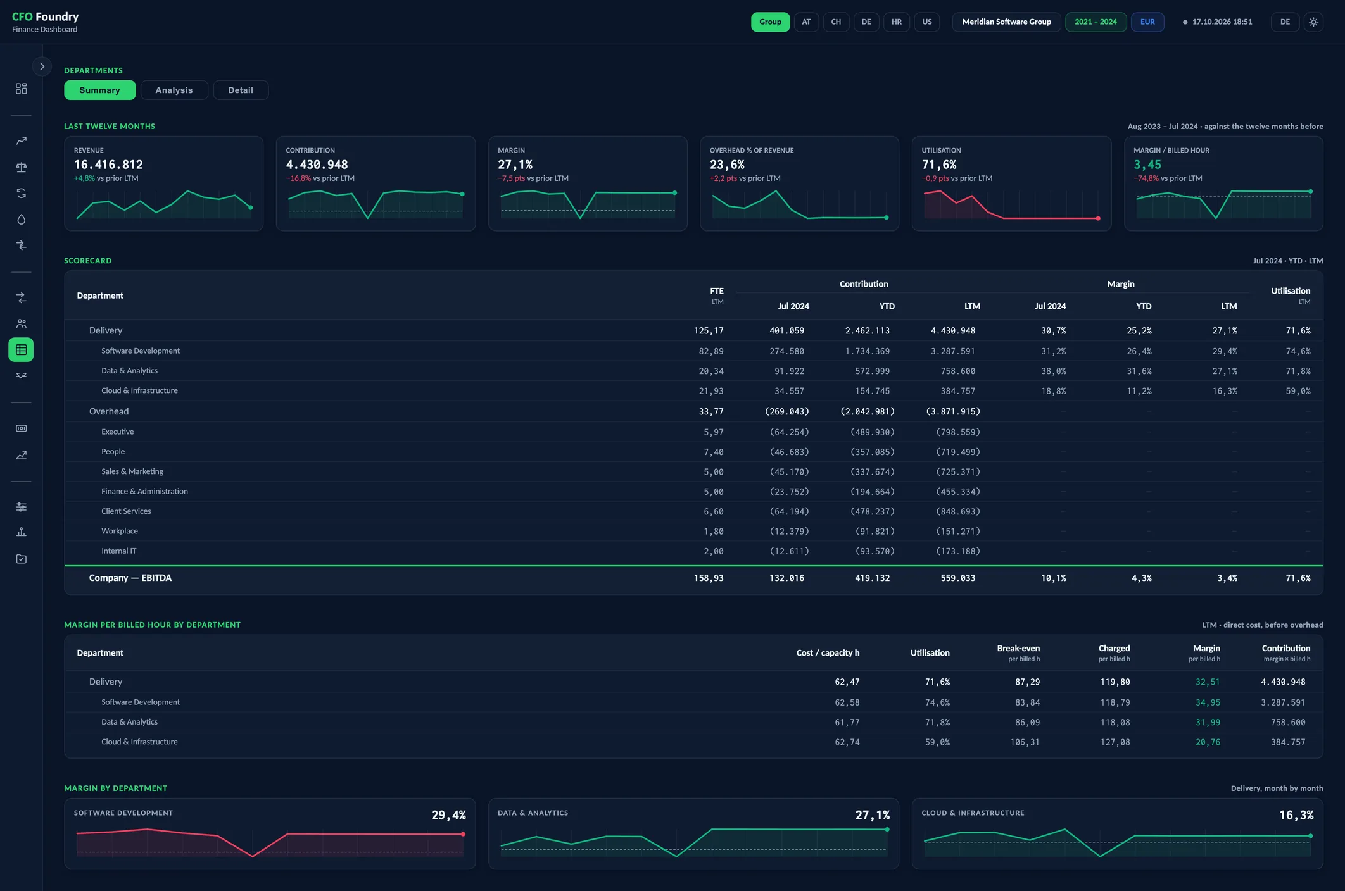Open the 2021 – 2024 period selector
This screenshot has width=1345, height=891.
click(1096, 22)
